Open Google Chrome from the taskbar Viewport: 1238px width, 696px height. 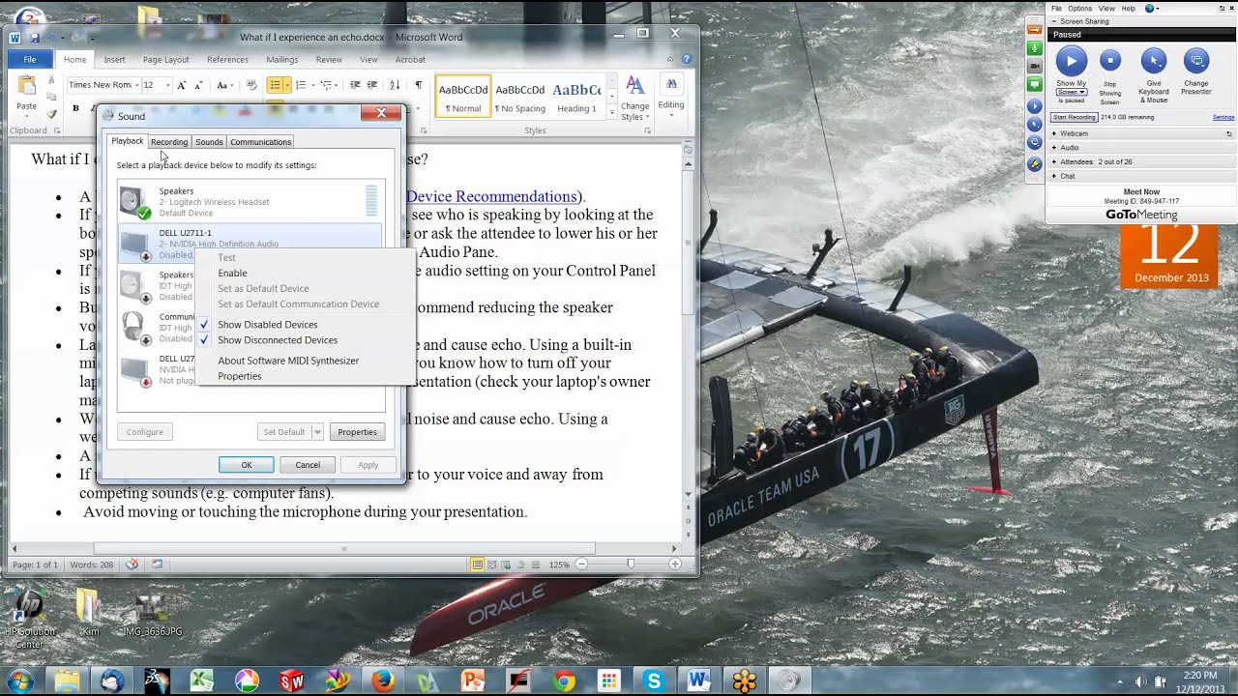coord(564,681)
